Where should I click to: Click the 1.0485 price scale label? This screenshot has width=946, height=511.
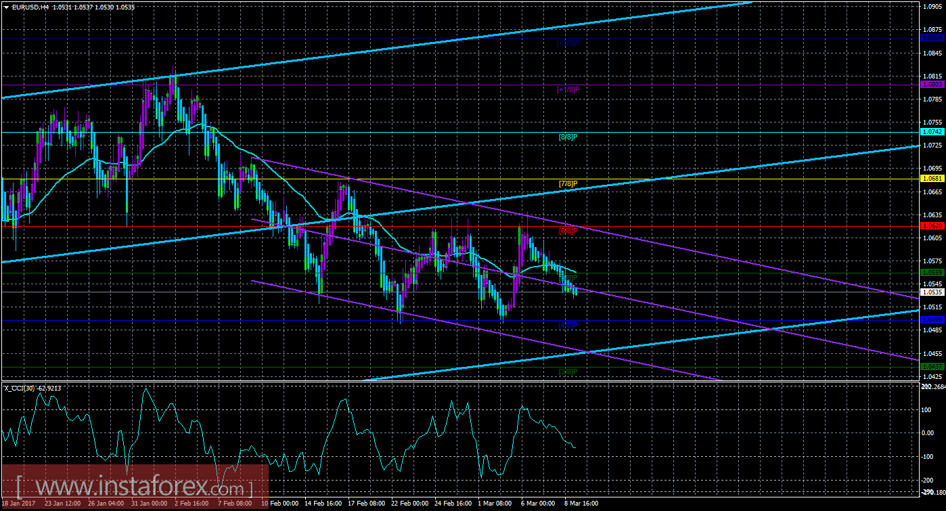click(x=932, y=330)
